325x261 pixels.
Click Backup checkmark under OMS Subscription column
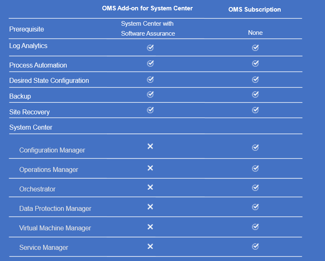[255, 94]
